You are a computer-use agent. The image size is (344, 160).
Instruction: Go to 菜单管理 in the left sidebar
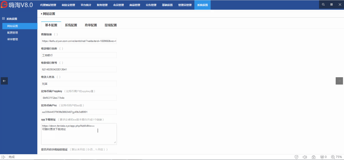pyautogui.click(x=13, y=39)
